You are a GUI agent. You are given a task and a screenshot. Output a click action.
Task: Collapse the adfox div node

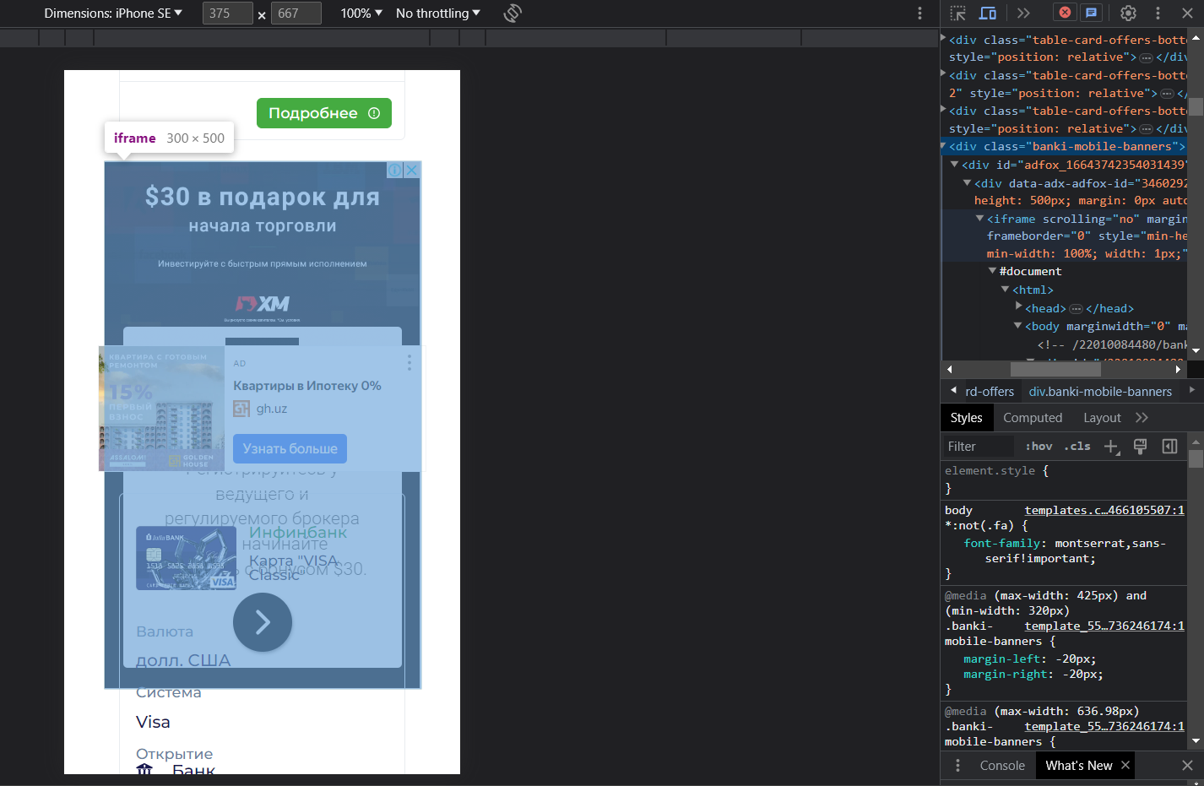(955, 165)
